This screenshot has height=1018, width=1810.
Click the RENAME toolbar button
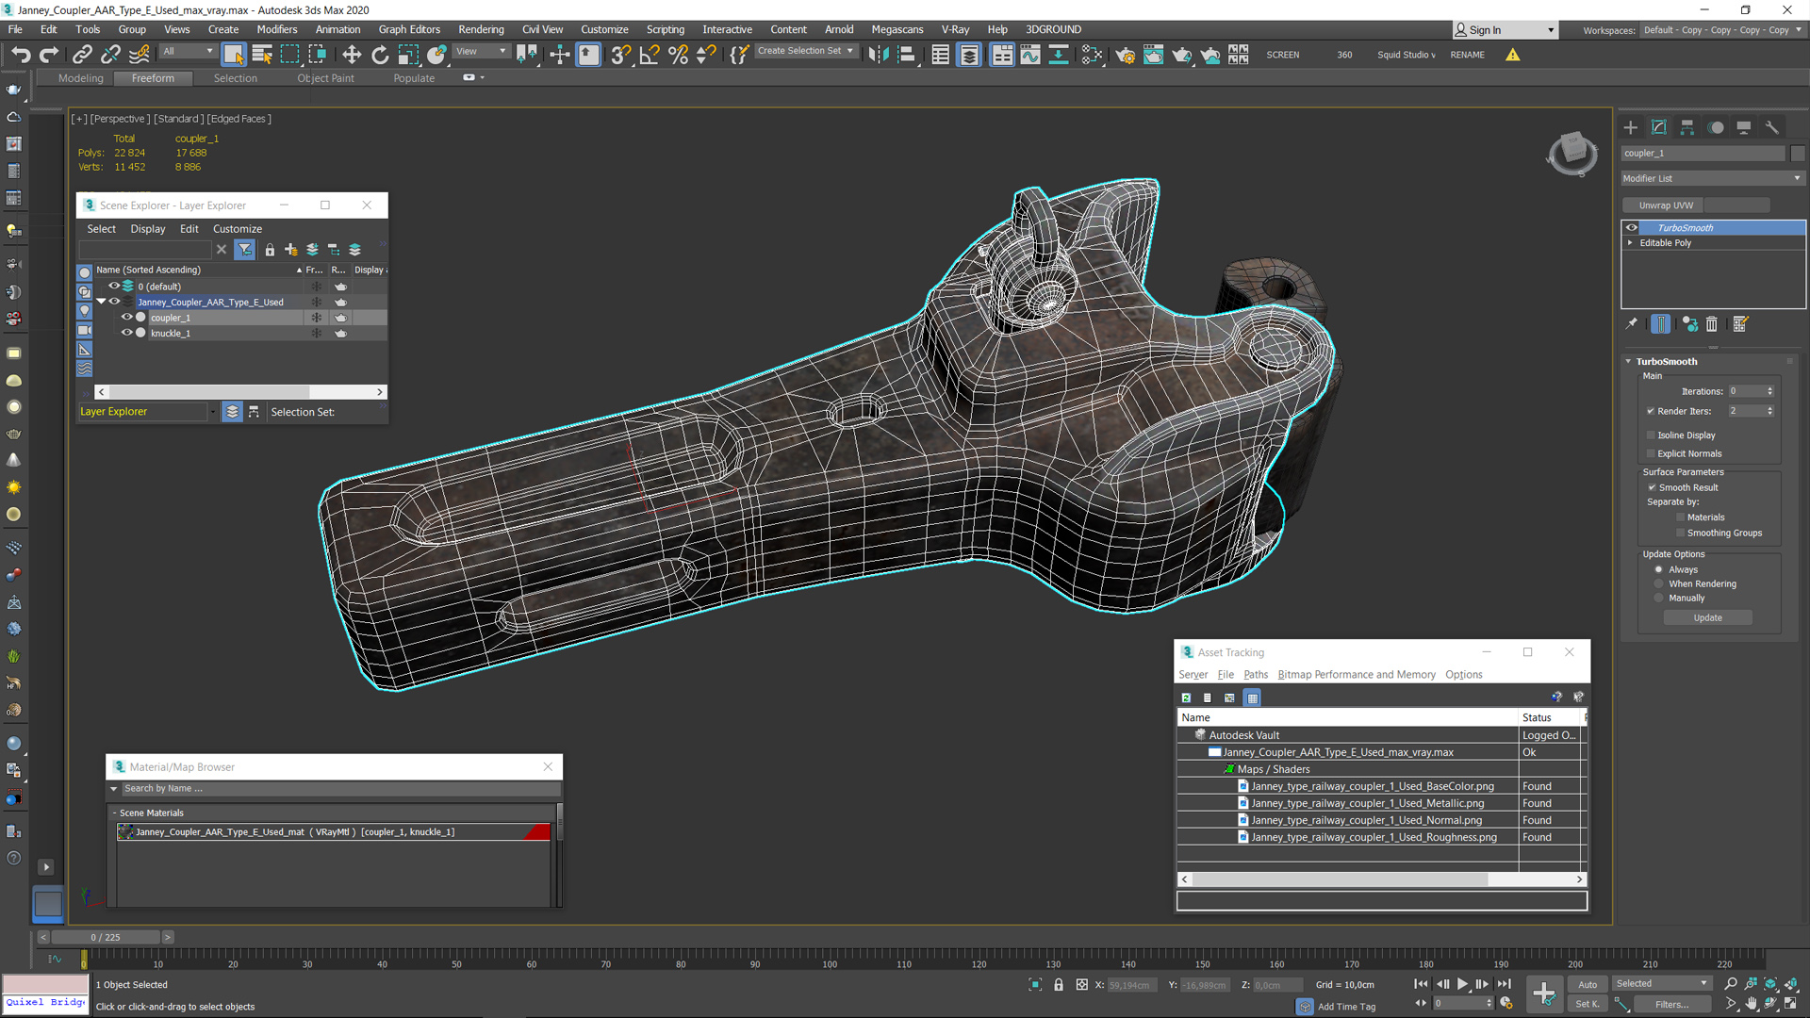click(1467, 55)
